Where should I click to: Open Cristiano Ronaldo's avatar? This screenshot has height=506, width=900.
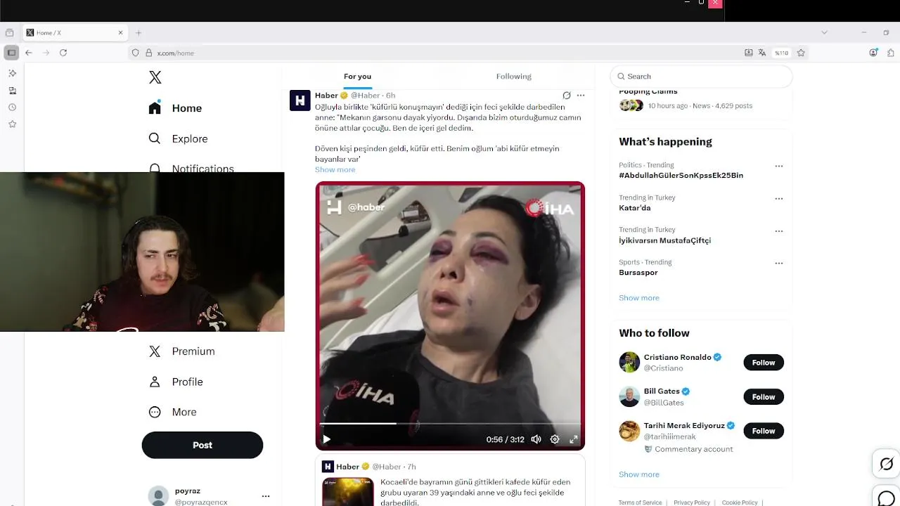629,362
